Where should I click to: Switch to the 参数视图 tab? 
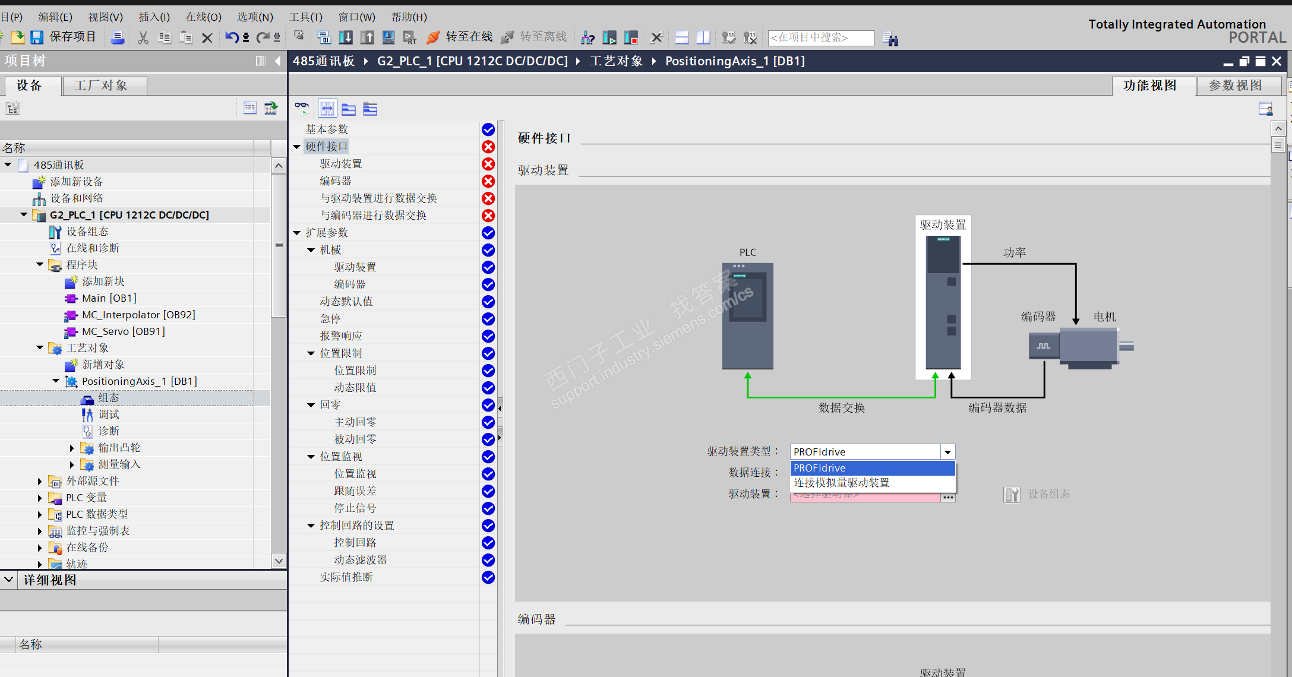pos(1236,86)
